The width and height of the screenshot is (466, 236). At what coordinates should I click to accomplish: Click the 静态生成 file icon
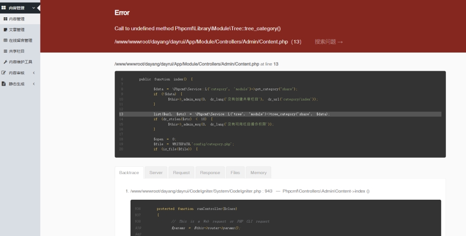tap(4, 84)
